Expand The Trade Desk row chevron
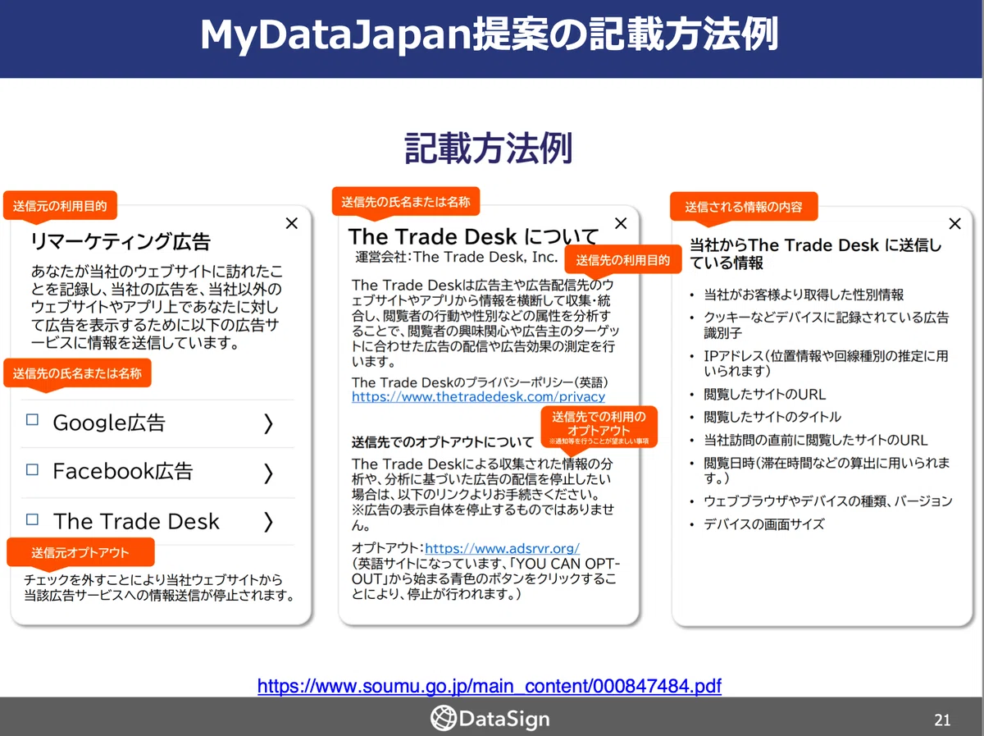Viewport: 984px width, 736px height. click(x=268, y=522)
